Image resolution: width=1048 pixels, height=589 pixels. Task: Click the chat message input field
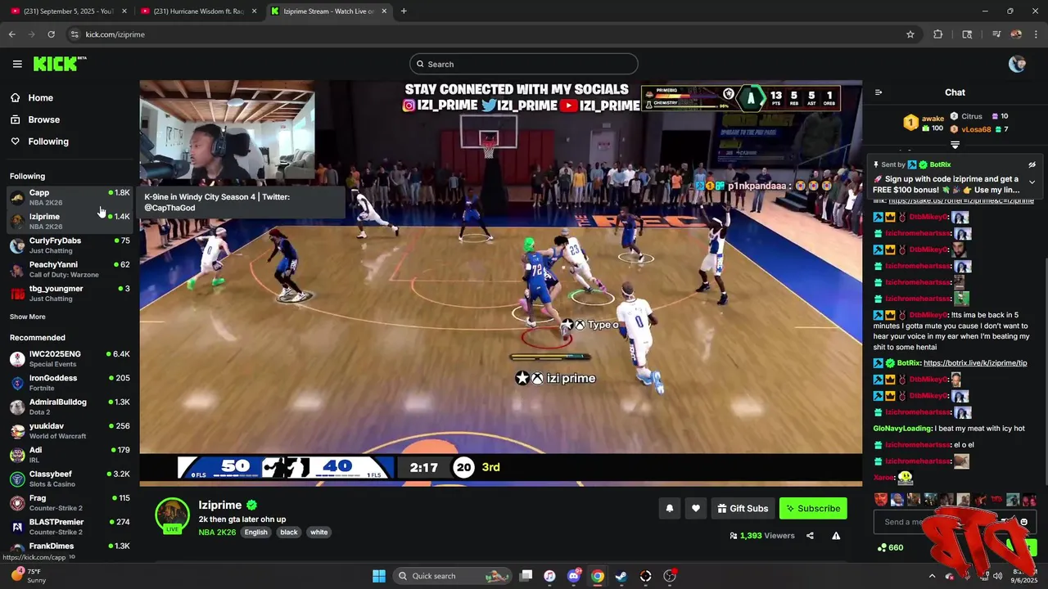click(954, 522)
